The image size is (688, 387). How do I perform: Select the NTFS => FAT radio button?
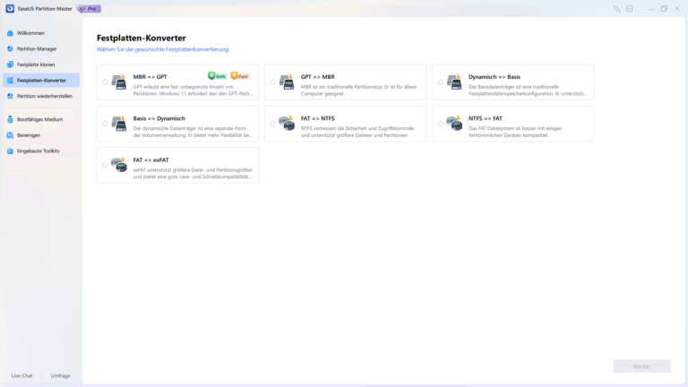point(440,124)
